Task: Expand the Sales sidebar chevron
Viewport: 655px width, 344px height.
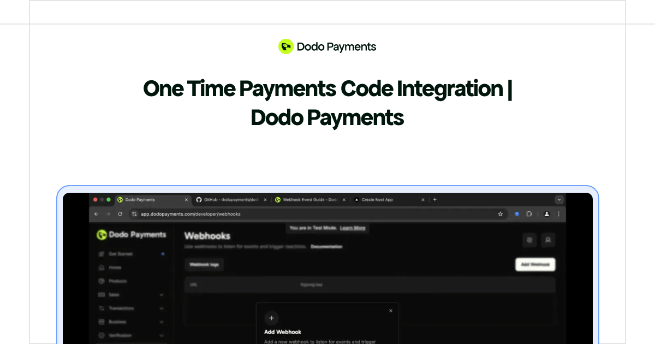Action: pos(162,295)
